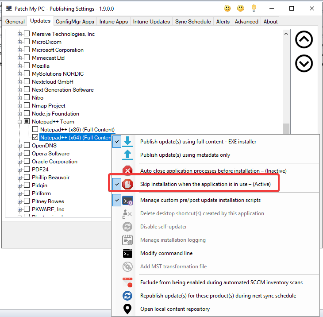Screen dimensions: 323x317
Task: Open the Sync Schedule tab
Action: coord(193,21)
